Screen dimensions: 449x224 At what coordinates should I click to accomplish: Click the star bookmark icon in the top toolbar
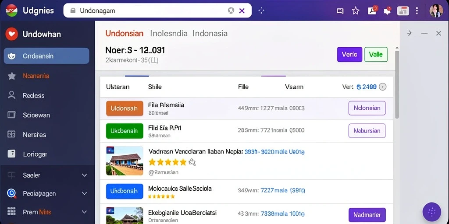[355, 11]
